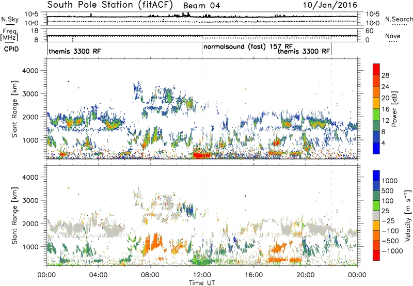The width and height of the screenshot is (413, 286).
Task: Click the "28" tick on Power color bar
Action: (385, 75)
